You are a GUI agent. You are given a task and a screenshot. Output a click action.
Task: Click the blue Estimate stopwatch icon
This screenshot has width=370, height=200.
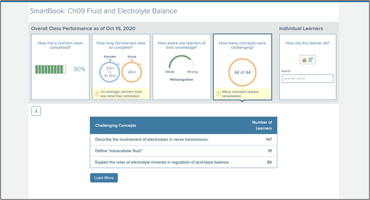click(109, 71)
